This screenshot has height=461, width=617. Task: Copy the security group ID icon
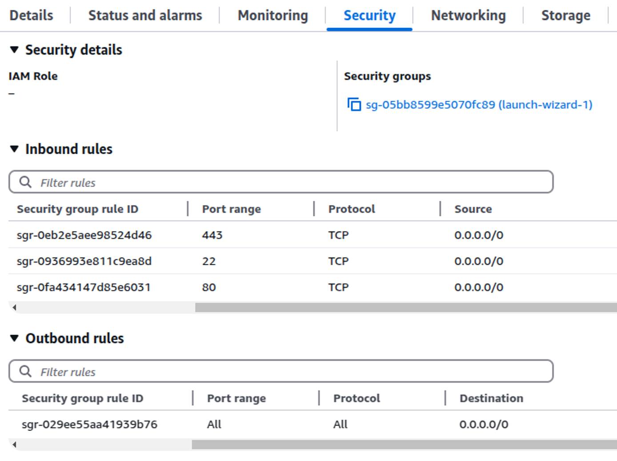(x=354, y=104)
